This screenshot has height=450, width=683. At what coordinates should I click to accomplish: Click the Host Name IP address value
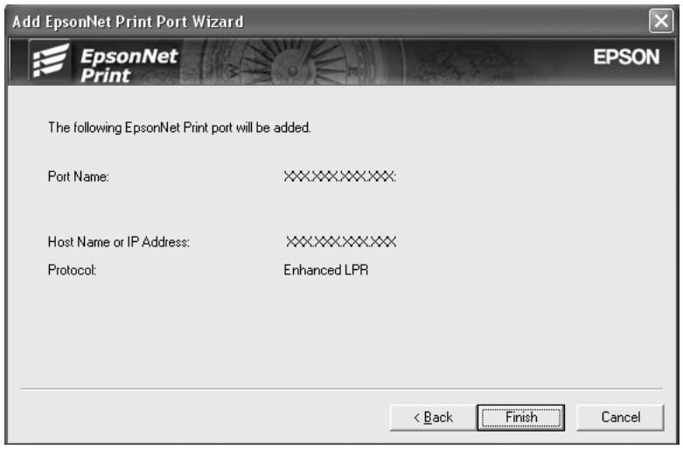[341, 241]
